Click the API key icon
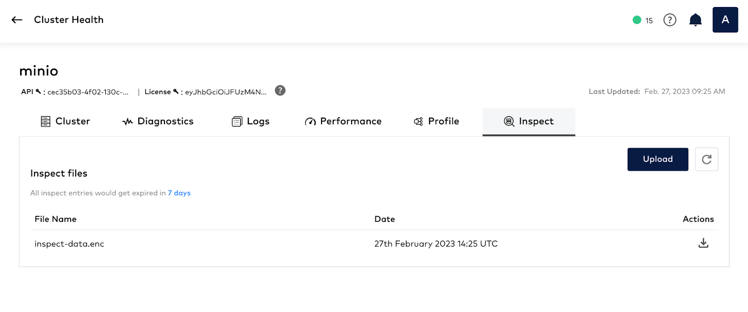Screen dimensions: 748x312 click(38, 92)
